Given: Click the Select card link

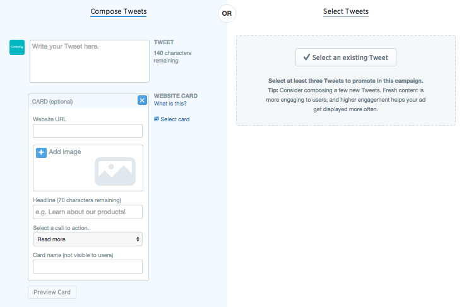Looking at the screenshot, I should (x=175, y=119).
